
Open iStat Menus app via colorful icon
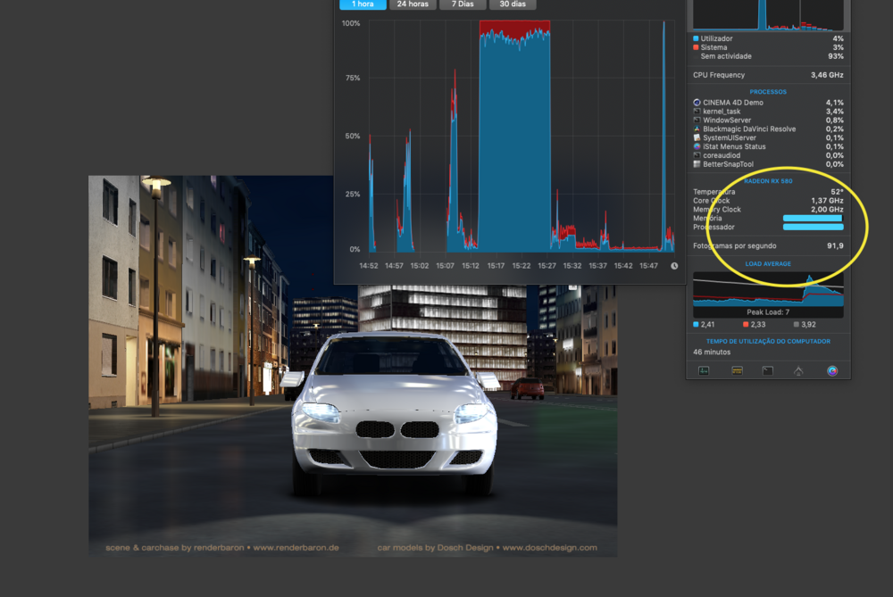pos(832,370)
